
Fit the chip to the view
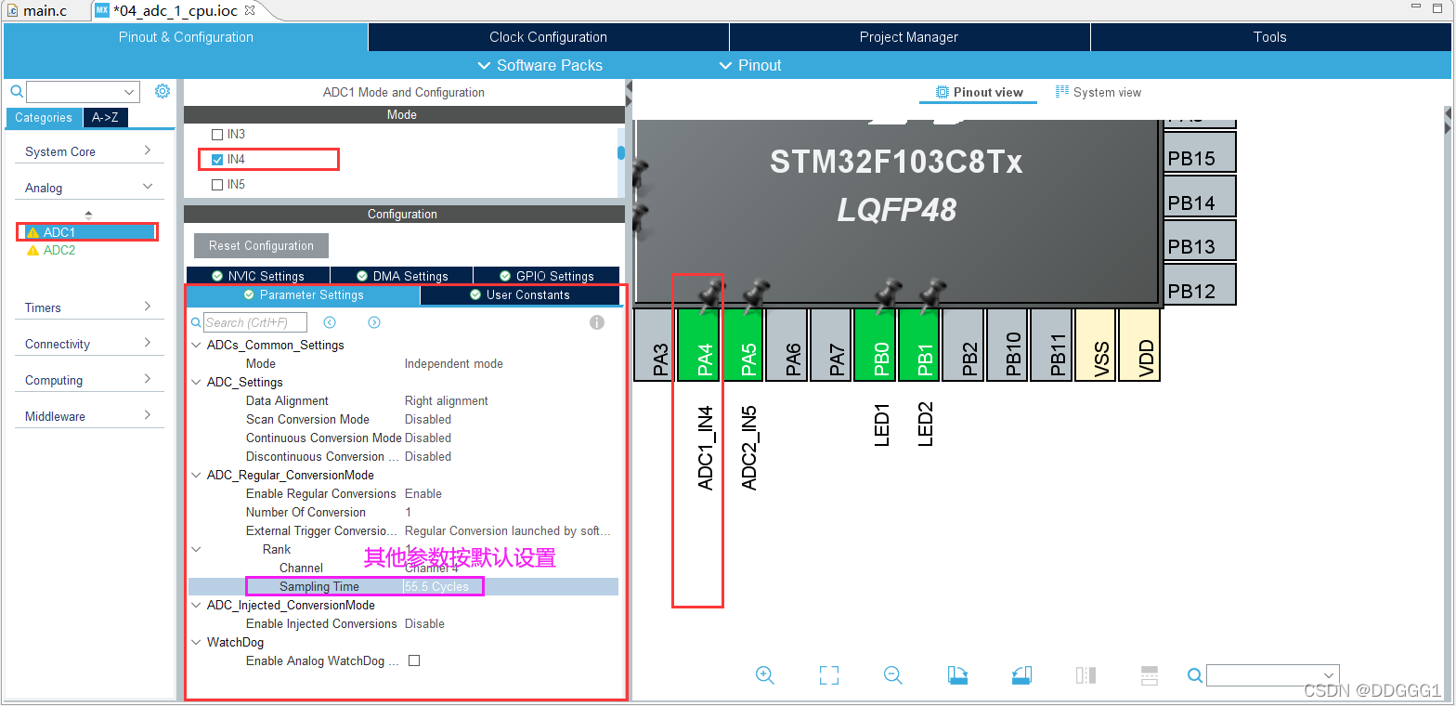pos(829,675)
